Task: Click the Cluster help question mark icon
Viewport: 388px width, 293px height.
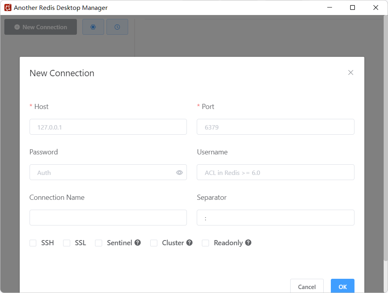Action: [189, 242]
